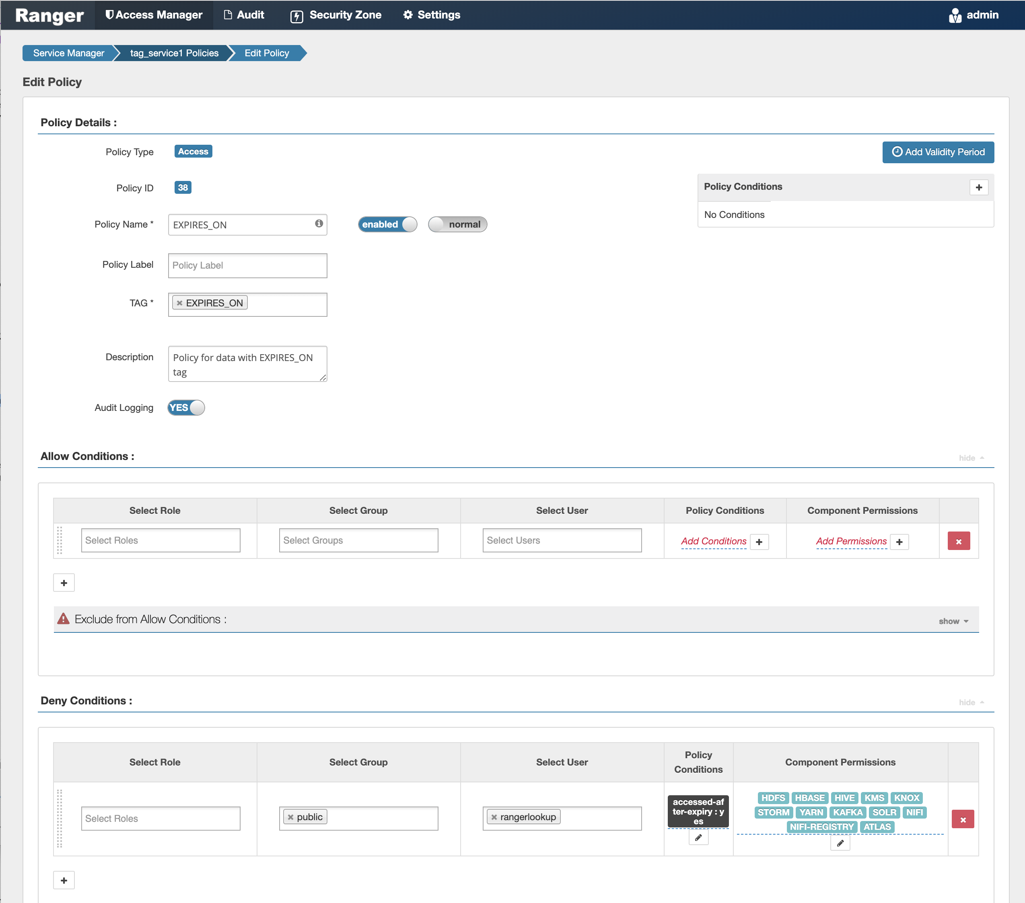Click the Policy Label input field

pos(247,265)
